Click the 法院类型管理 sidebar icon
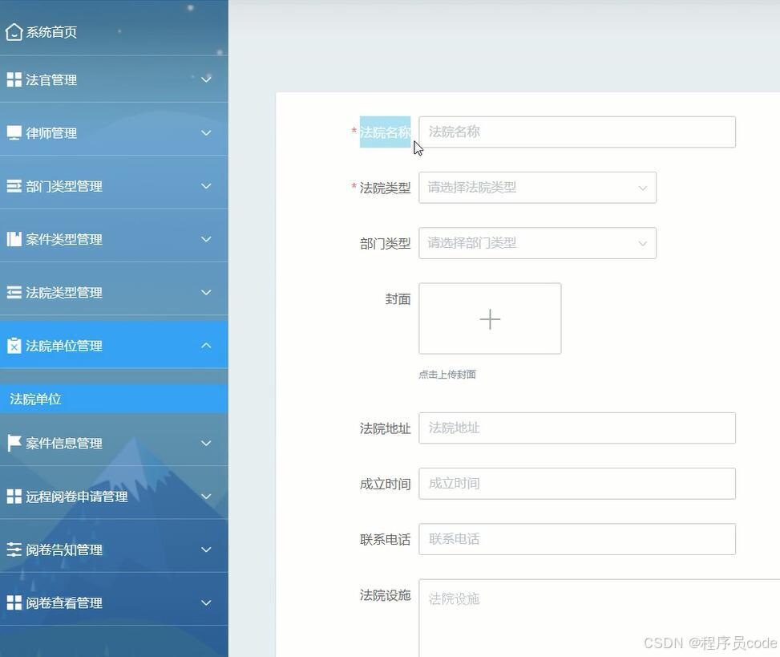The width and height of the screenshot is (780, 657). 14,292
